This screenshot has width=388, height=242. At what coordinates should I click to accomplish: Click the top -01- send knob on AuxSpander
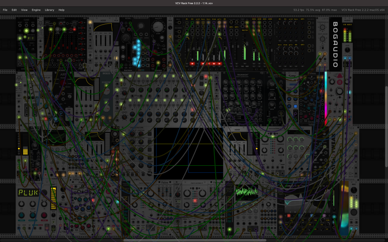280,23
